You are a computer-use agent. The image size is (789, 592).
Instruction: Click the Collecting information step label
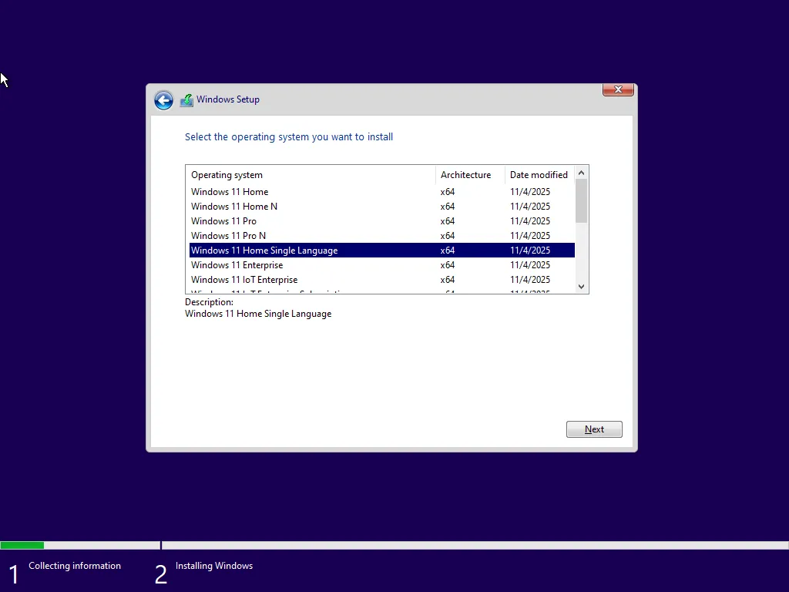tap(74, 566)
